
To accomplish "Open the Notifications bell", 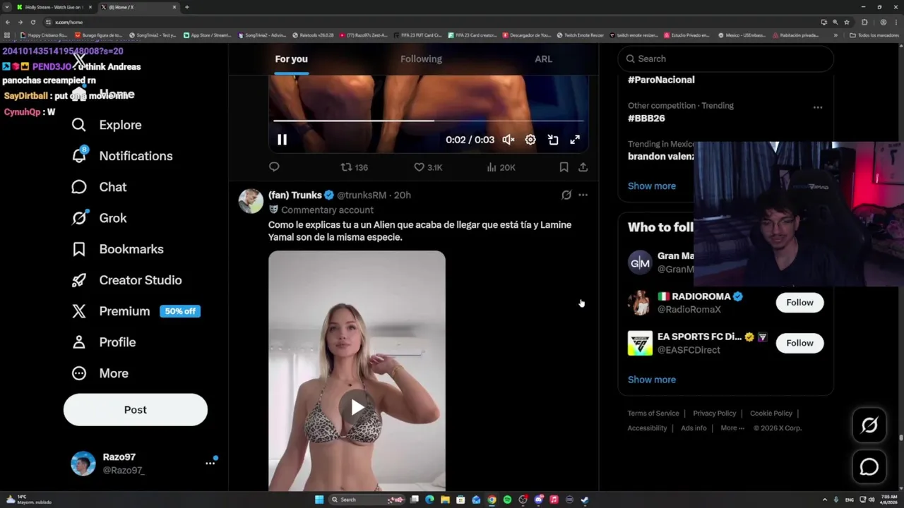I will [x=122, y=156].
